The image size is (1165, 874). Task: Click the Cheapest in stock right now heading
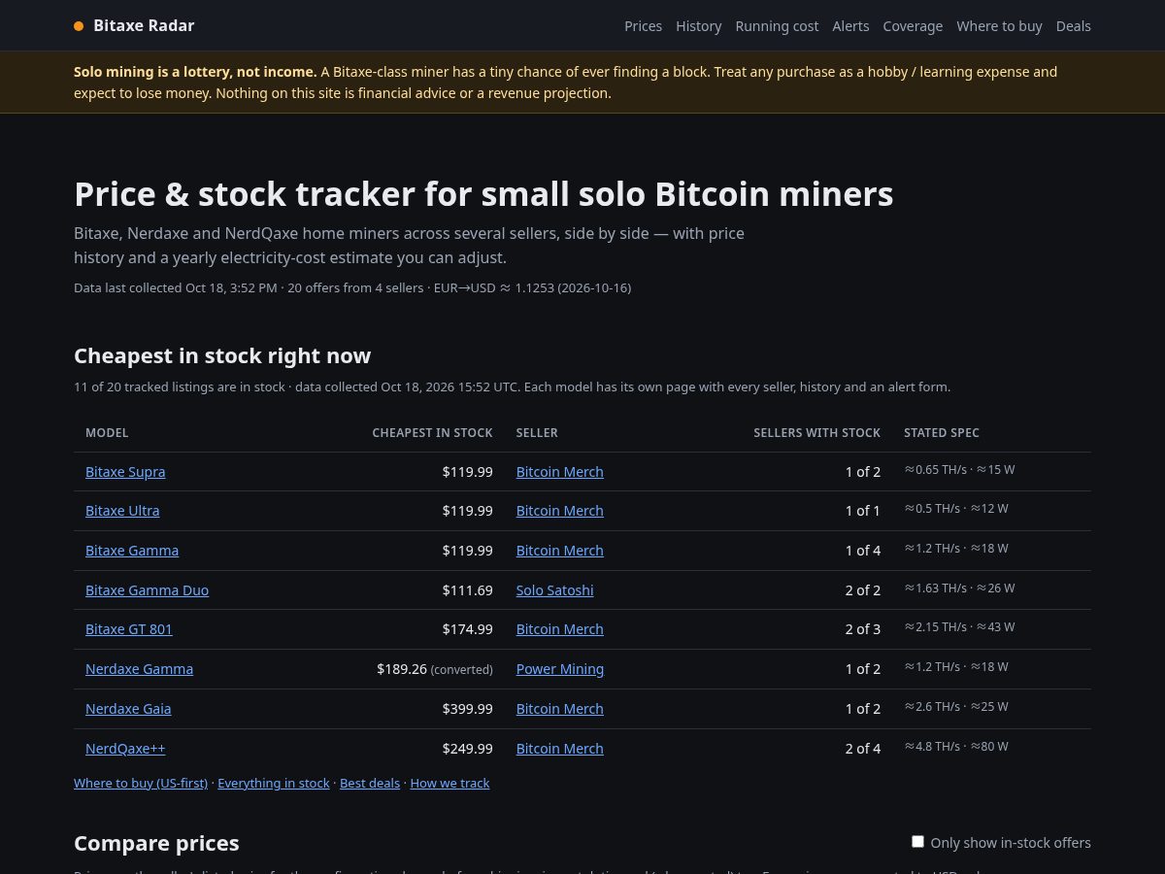coord(222,355)
